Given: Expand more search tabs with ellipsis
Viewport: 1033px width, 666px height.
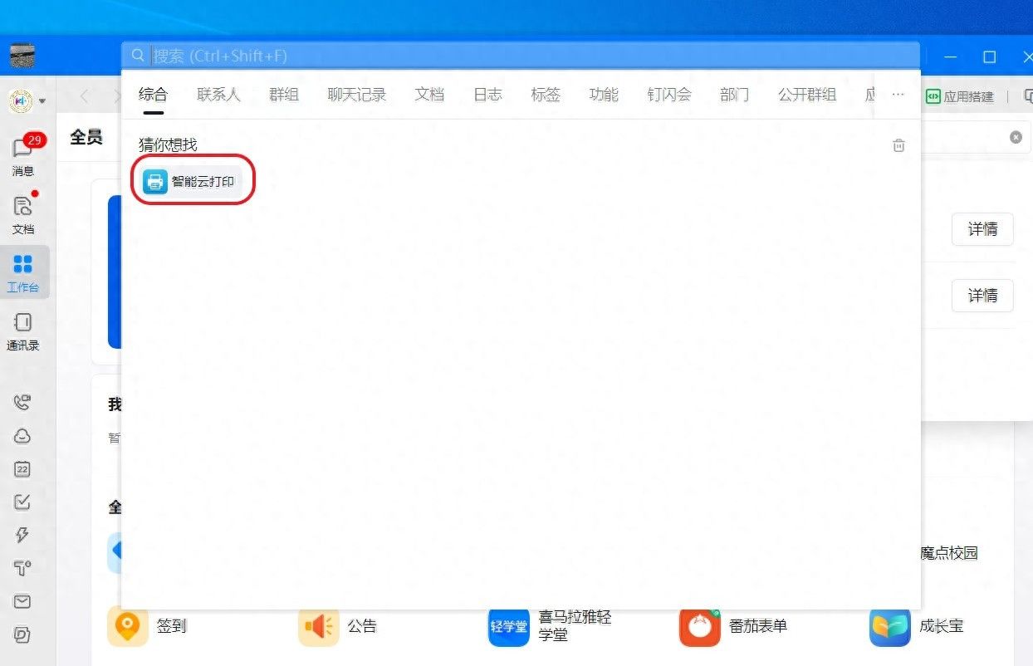Looking at the screenshot, I should point(898,95).
